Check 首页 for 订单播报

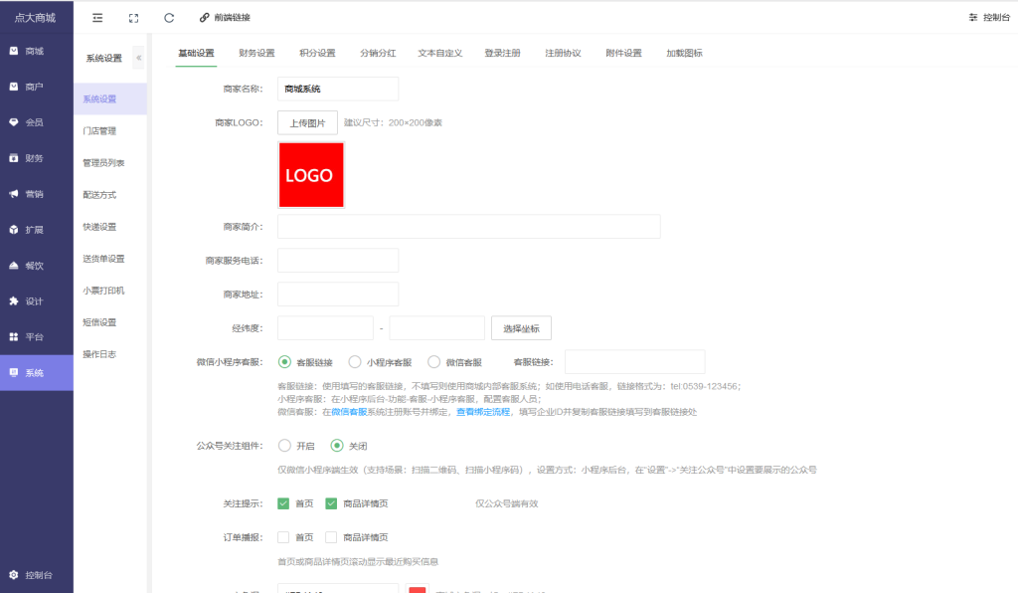coord(283,537)
